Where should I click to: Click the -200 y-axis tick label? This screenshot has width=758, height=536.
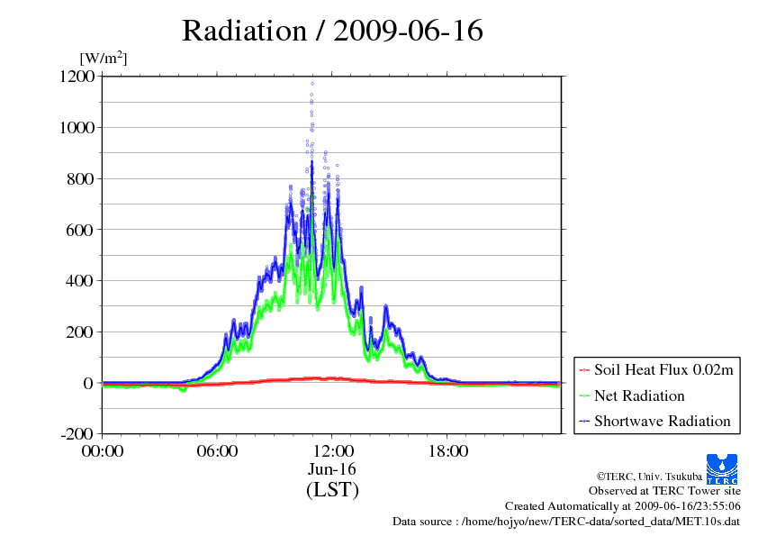point(77,433)
